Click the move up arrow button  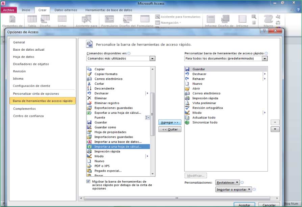coord(275,122)
